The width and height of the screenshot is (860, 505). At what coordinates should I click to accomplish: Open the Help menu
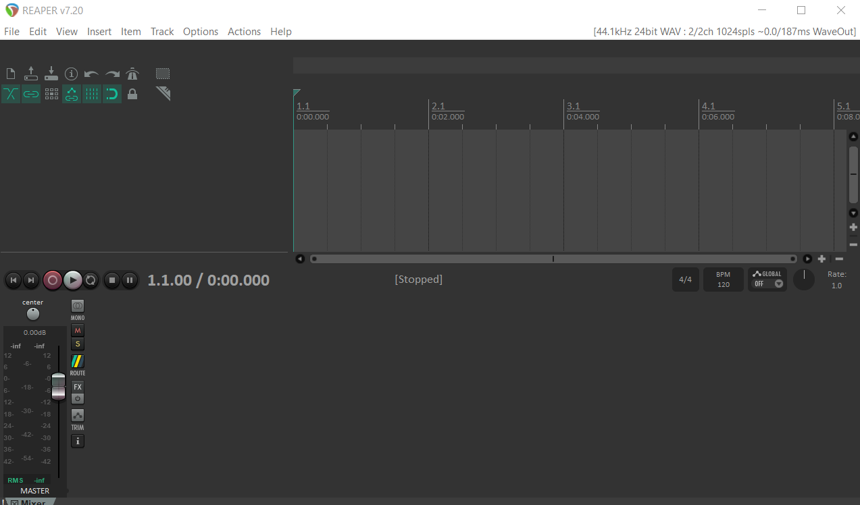[281, 32]
